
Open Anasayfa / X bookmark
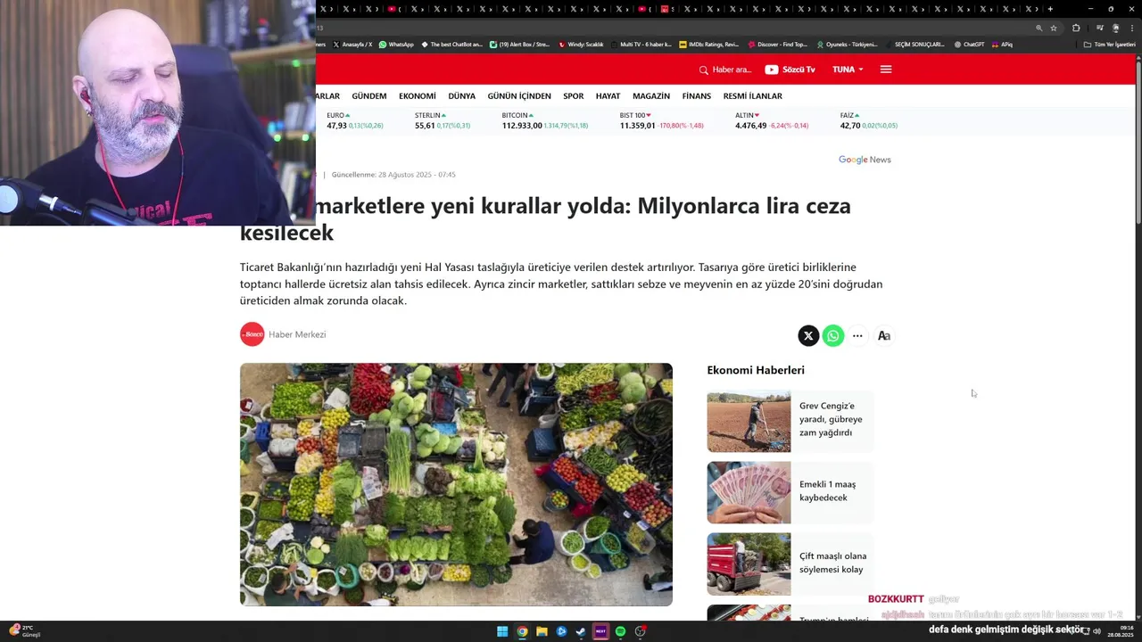(352, 45)
